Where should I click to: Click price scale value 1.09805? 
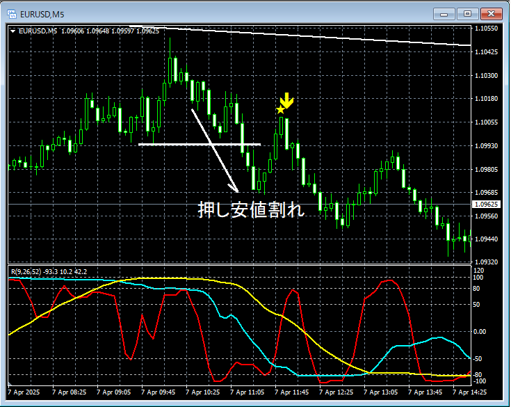pos(486,169)
